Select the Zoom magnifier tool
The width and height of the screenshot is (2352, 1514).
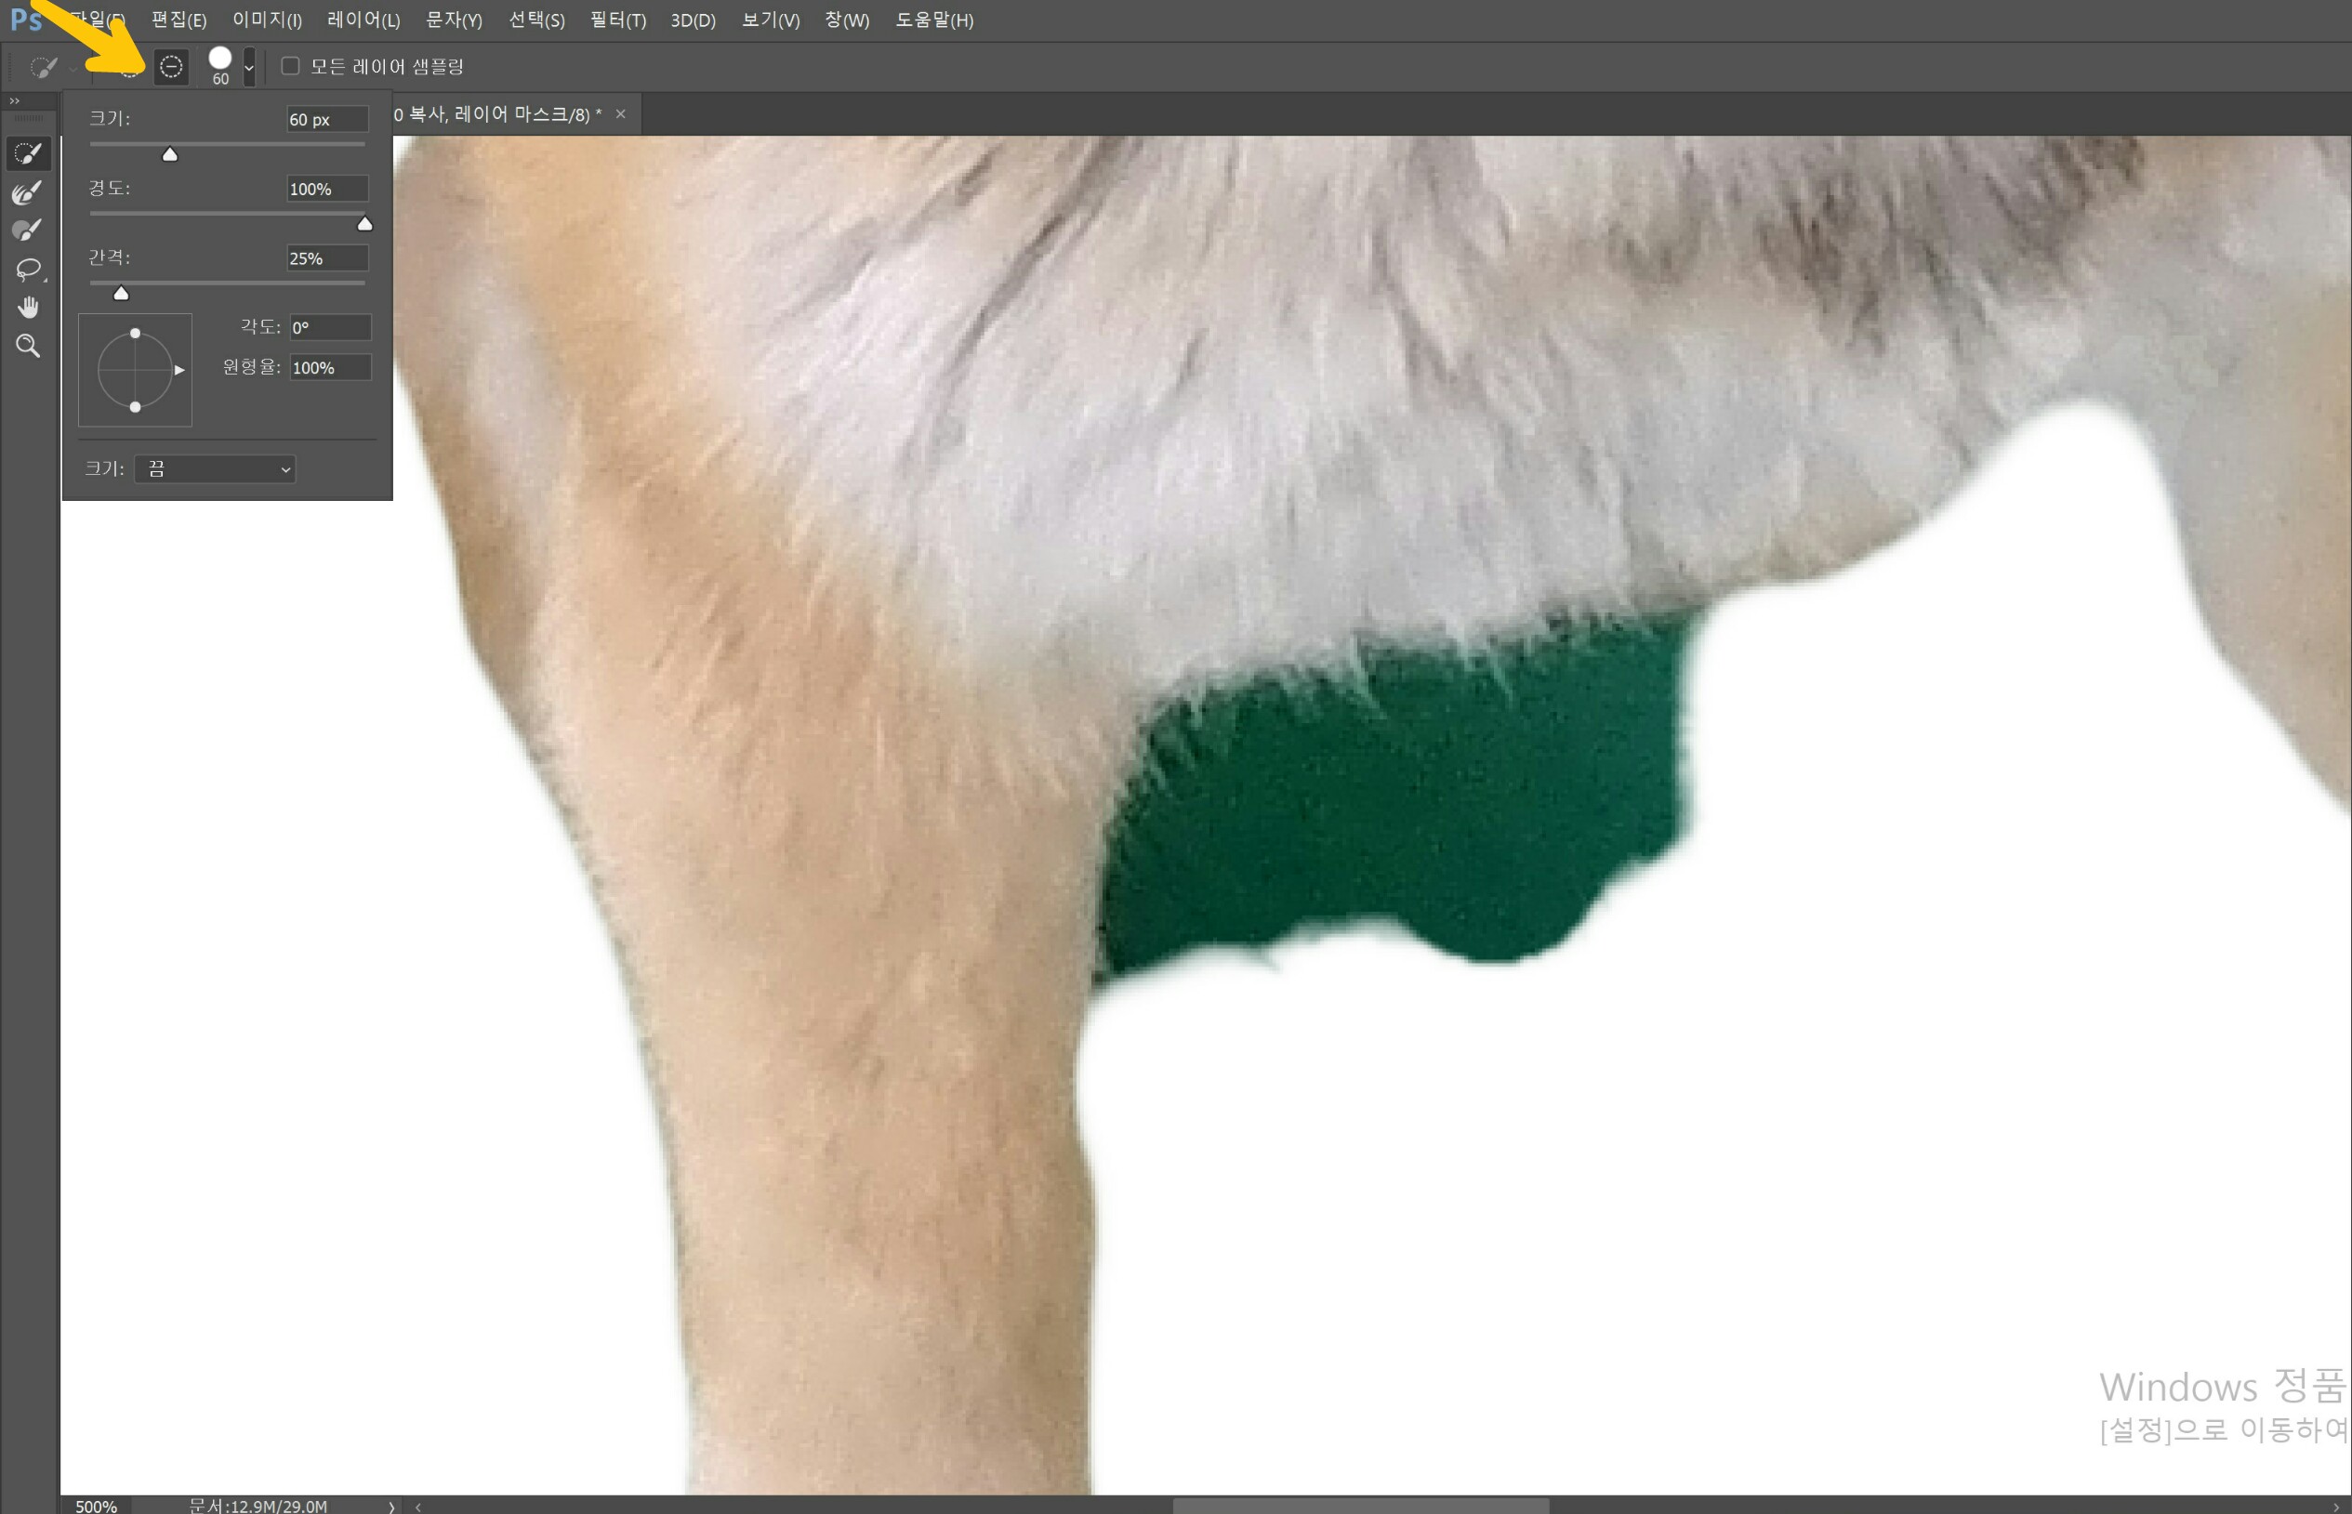click(x=28, y=346)
